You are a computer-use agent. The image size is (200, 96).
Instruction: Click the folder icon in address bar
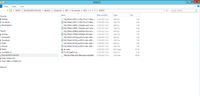(11, 11)
